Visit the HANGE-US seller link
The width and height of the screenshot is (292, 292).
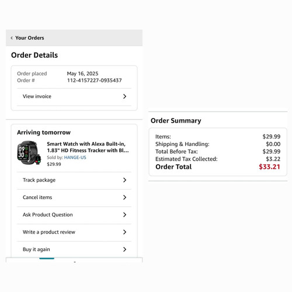(75, 158)
